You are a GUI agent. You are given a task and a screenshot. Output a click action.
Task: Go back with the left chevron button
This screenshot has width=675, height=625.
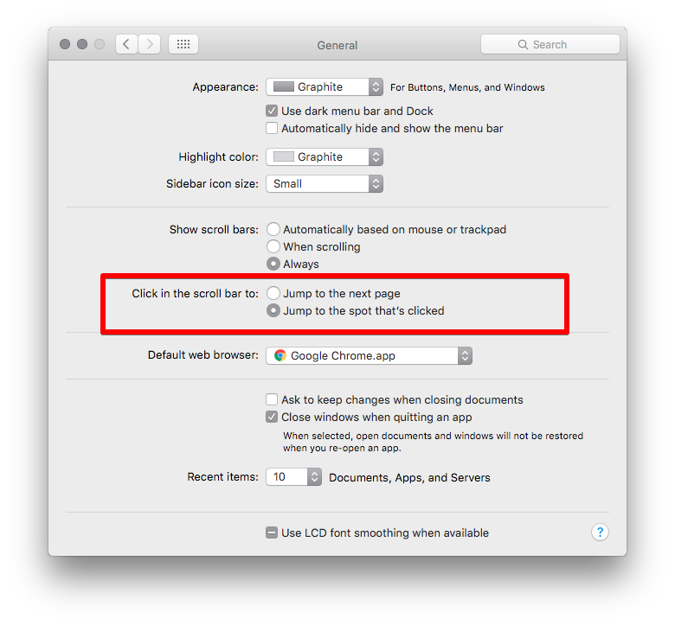coord(126,44)
